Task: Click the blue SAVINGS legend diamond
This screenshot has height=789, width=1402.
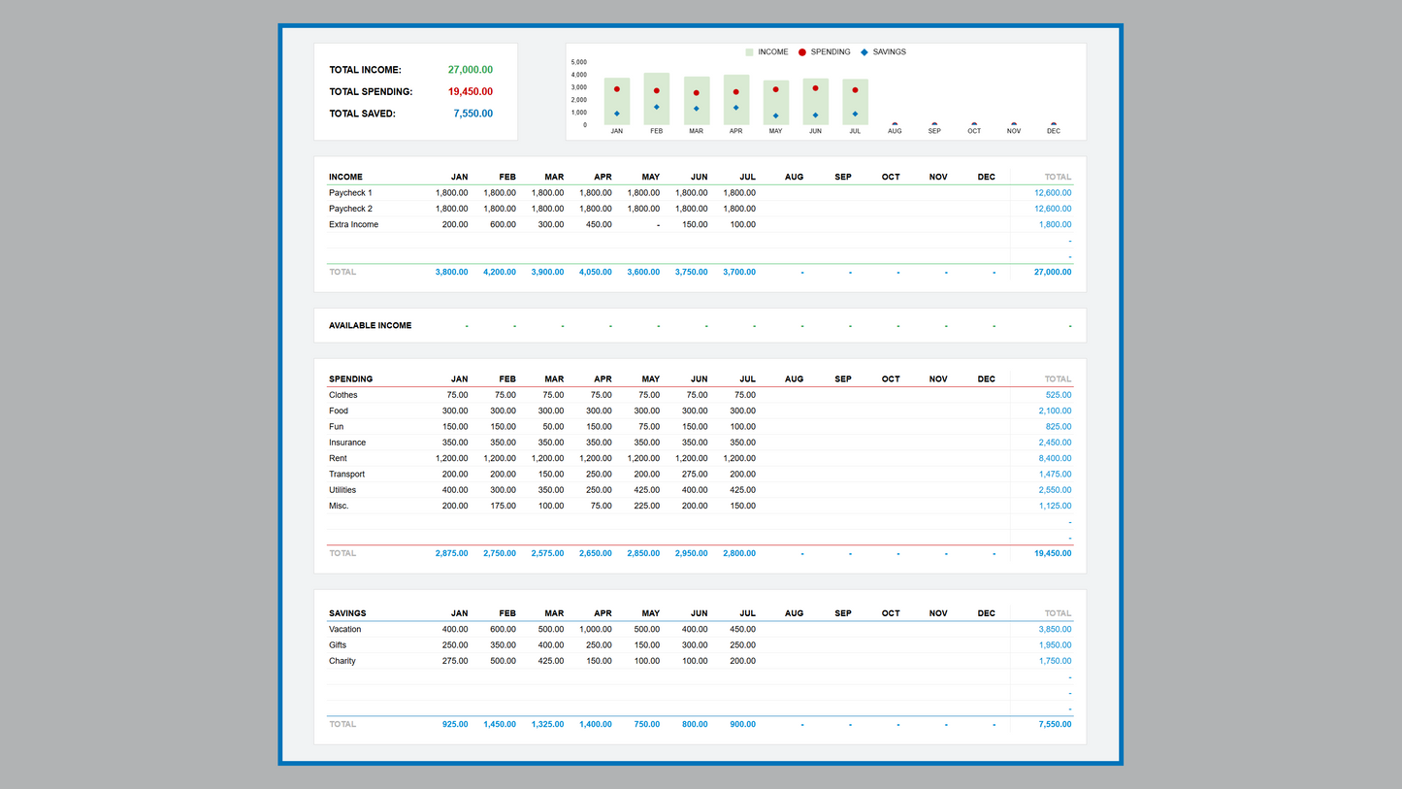Action: click(864, 52)
